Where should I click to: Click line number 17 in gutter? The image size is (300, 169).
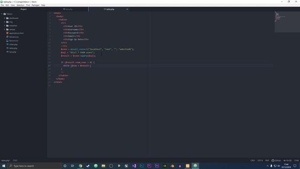pos(50,66)
